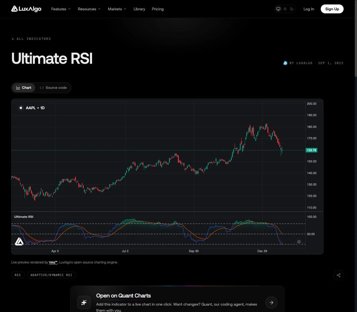357x312 pixels.
Task: Click the Ultimate RSI page title
Action: 52,59
